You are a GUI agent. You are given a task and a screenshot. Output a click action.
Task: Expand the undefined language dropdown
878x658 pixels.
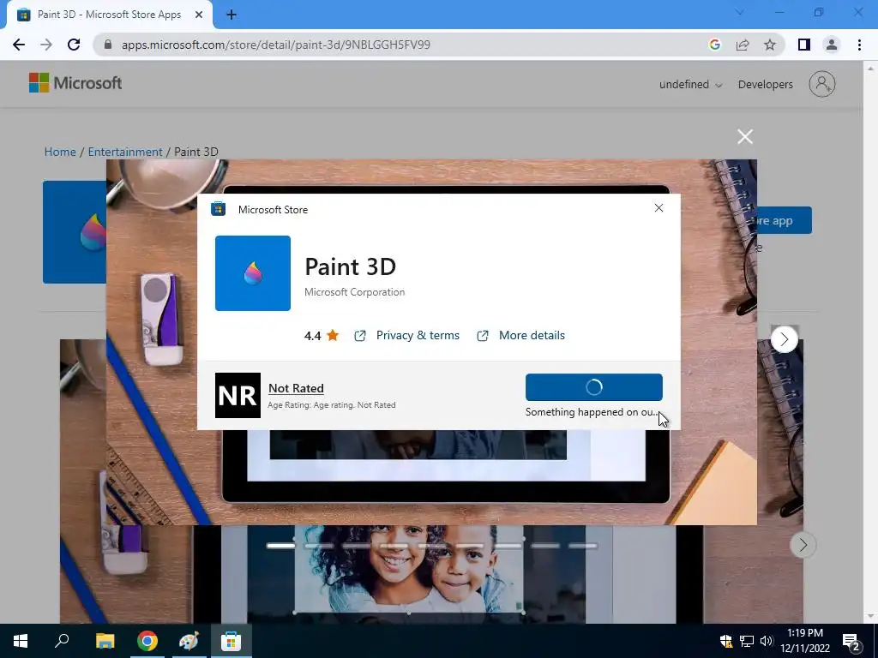[690, 85]
